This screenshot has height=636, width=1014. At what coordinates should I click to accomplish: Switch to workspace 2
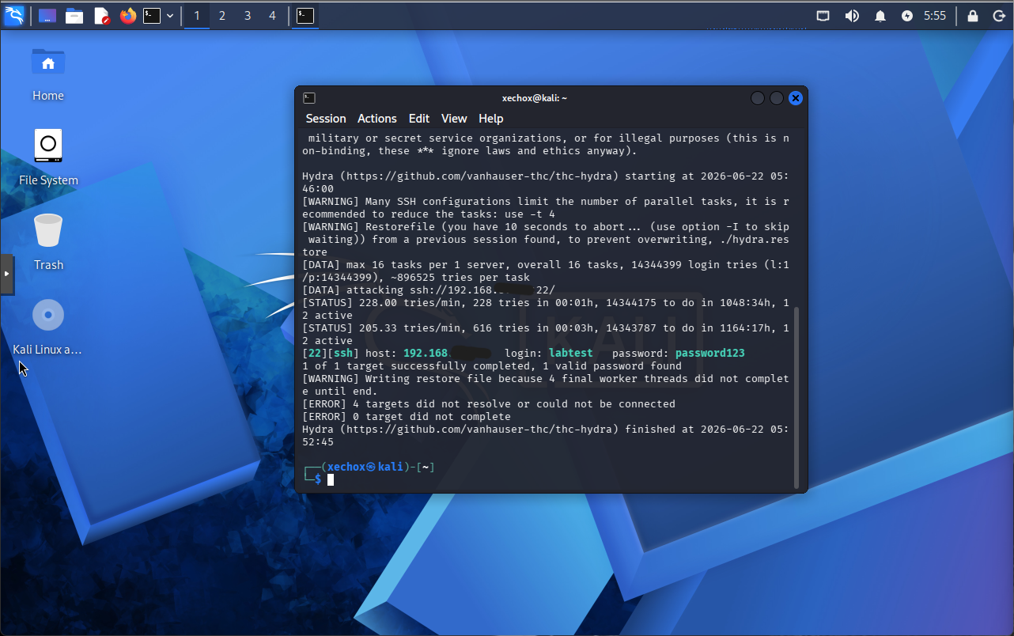pos(222,16)
